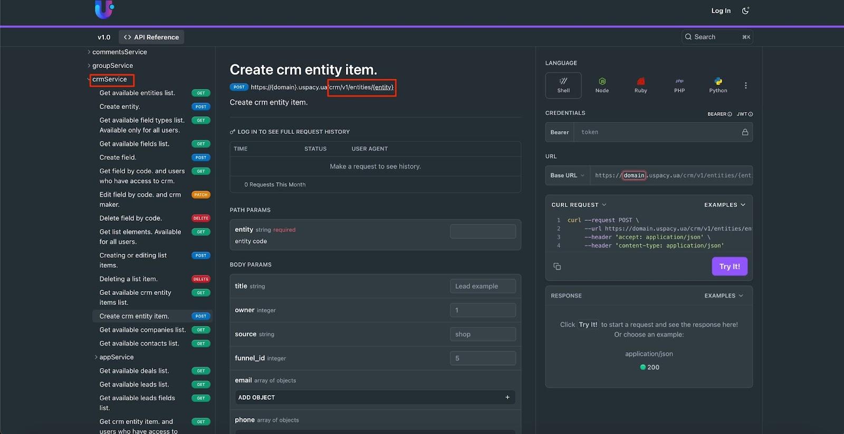Open the Base URL dropdown
Viewport: 844px width, 434px height.
click(x=567, y=175)
